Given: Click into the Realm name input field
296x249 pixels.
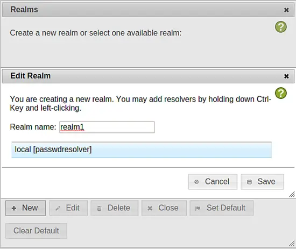Looking at the screenshot, I should coord(107,127).
